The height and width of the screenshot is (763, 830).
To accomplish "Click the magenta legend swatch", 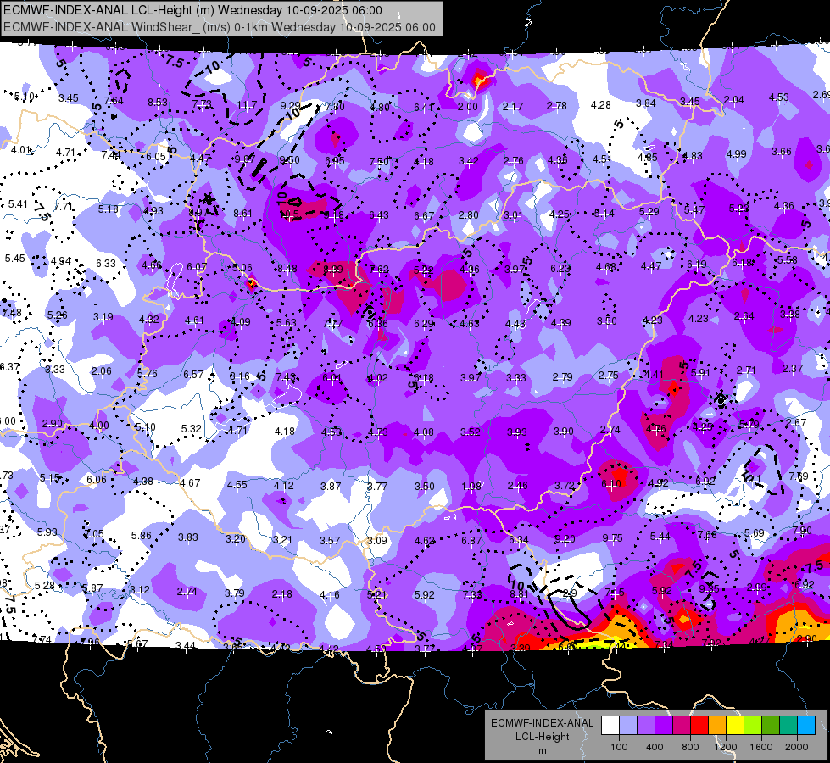I will click(x=682, y=726).
